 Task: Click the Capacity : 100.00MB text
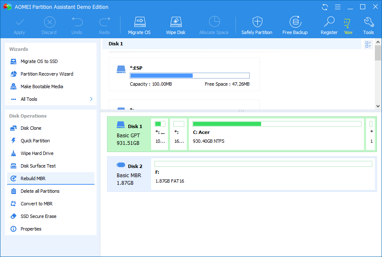[151, 84]
